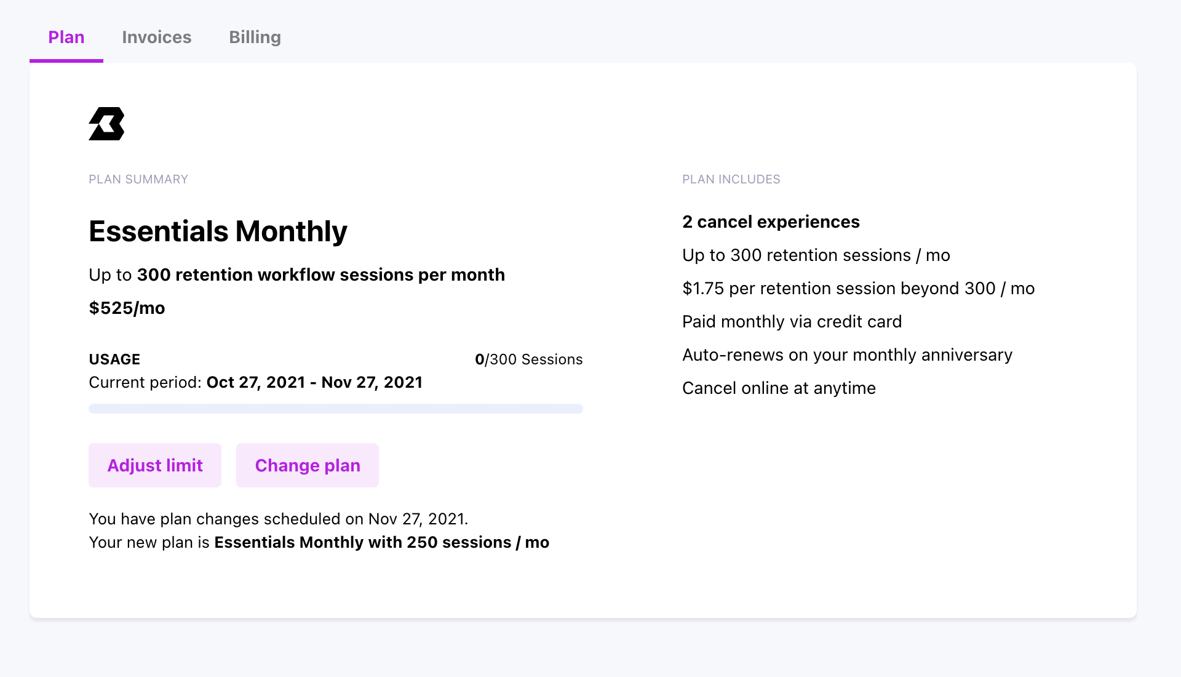The height and width of the screenshot is (677, 1181).
Task: Click the black B brand logo
Action: (x=106, y=124)
